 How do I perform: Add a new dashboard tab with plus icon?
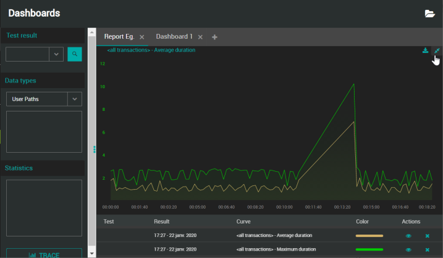click(214, 37)
